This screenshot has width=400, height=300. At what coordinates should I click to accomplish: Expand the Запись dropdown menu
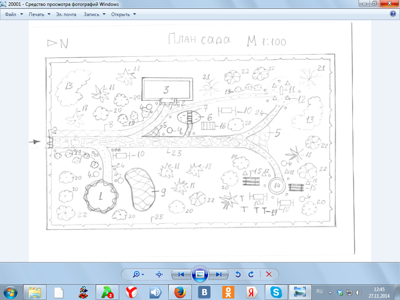coord(95,14)
